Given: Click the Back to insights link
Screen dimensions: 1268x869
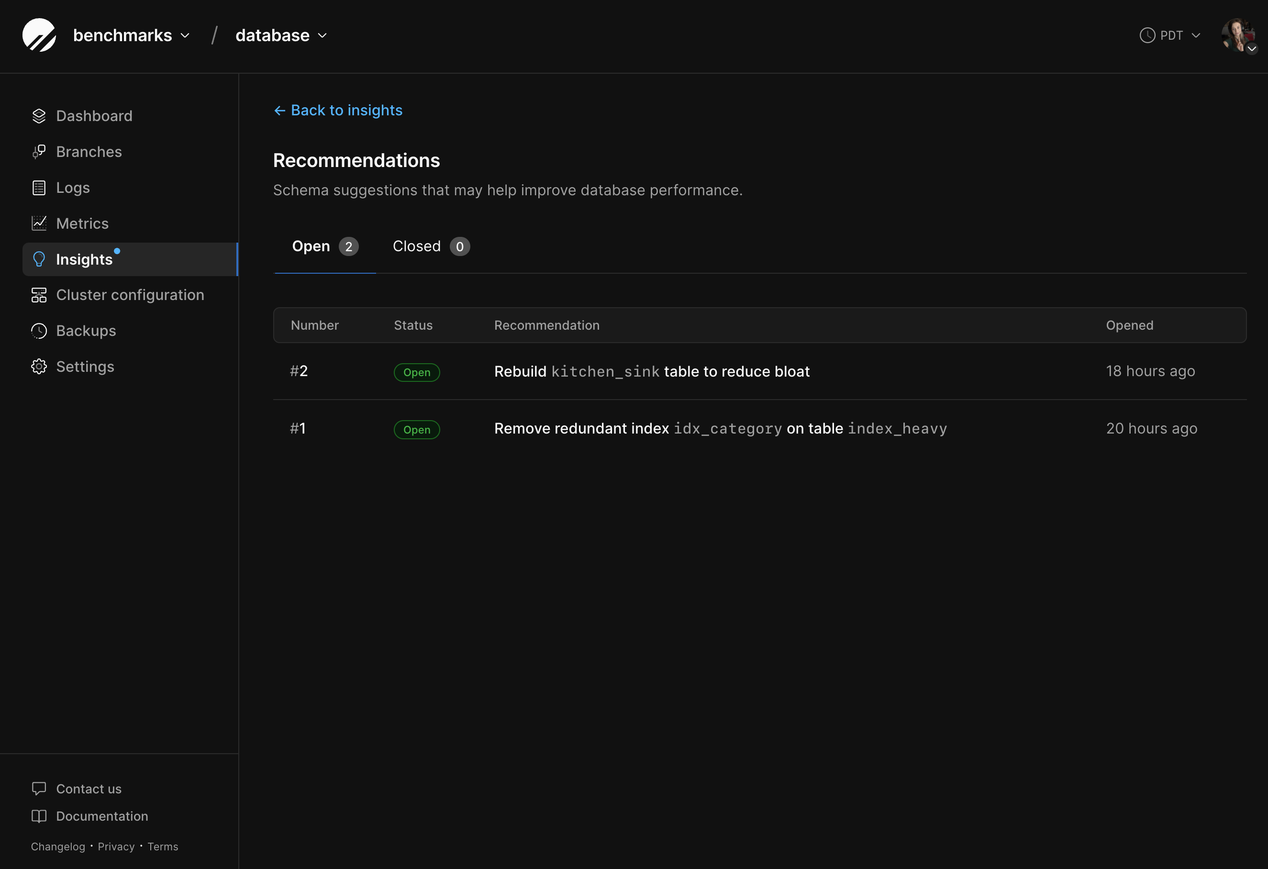Looking at the screenshot, I should click(337, 110).
